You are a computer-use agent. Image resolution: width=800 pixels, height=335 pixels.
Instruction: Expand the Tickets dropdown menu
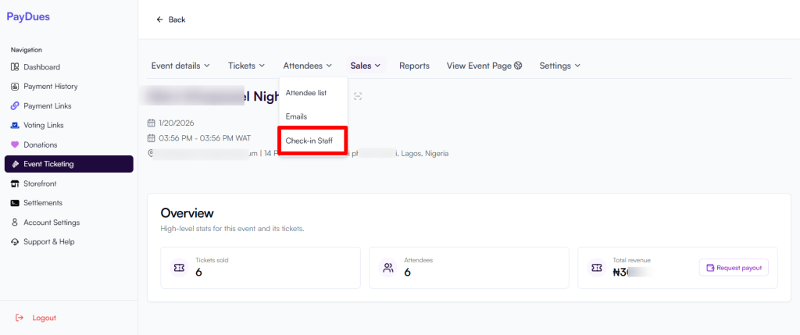[x=246, y=66]
